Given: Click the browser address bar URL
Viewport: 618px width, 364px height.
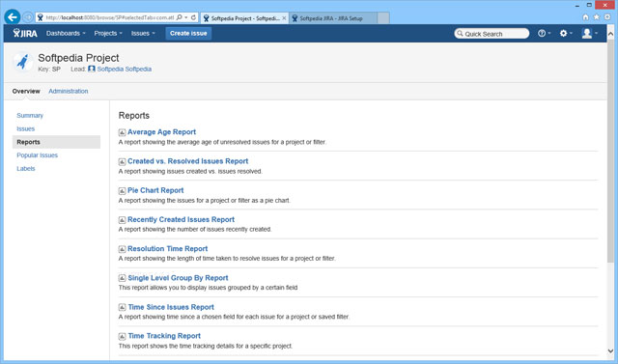Looking at the screenshot, I should 109,17.
